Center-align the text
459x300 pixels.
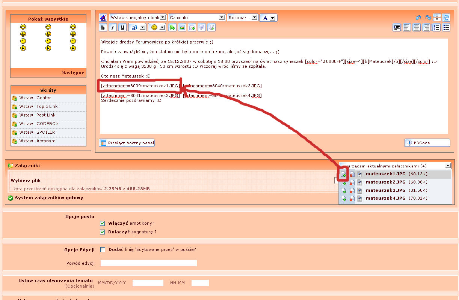click(x=417, y=27)
